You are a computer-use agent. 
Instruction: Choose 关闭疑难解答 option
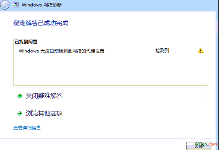[x=111, y=96]
